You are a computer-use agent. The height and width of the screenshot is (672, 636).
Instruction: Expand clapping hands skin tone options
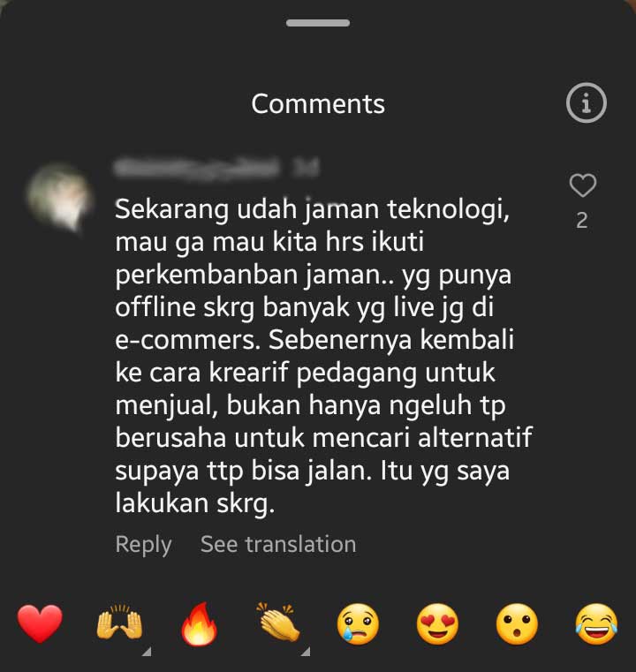306,652
